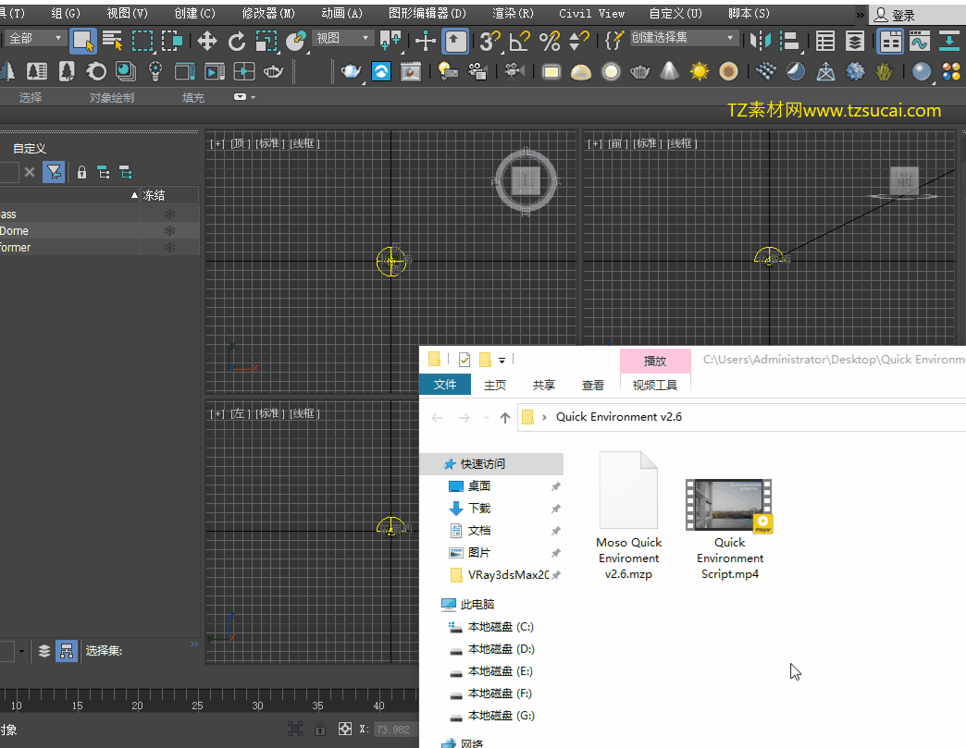Open the selection filter dropdown showing 全部
This screenshot has width=966, height=748.
coord(35,38)
